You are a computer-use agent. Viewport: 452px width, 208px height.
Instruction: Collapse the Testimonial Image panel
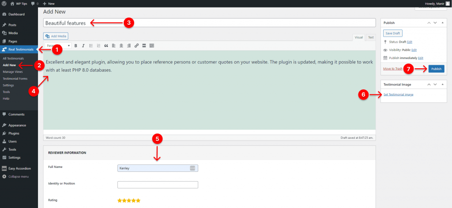[x=442, y=85]
